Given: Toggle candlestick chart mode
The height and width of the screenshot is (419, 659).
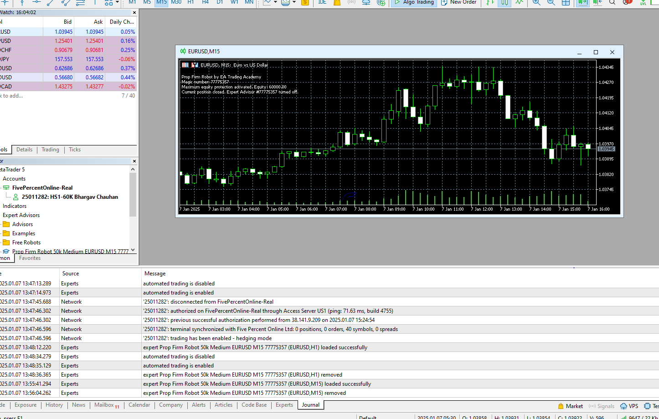Looking at the screenshot, I should tap(505, 2).
